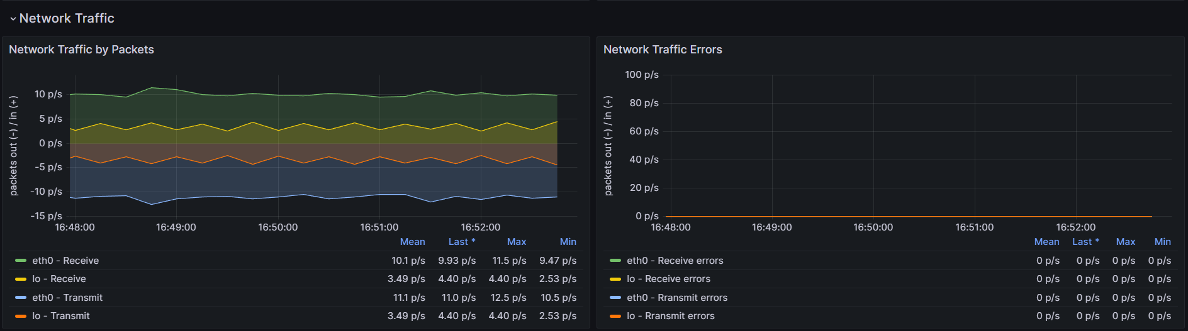The width and height of the screenshot is (1188, 331).
Task: Click blue swatch for eth0 - Rransmit errors
Action: click(615, 298)
